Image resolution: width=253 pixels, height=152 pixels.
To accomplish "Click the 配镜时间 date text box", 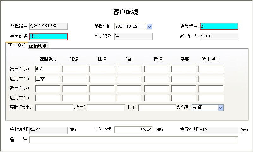I will click(130, 26).
